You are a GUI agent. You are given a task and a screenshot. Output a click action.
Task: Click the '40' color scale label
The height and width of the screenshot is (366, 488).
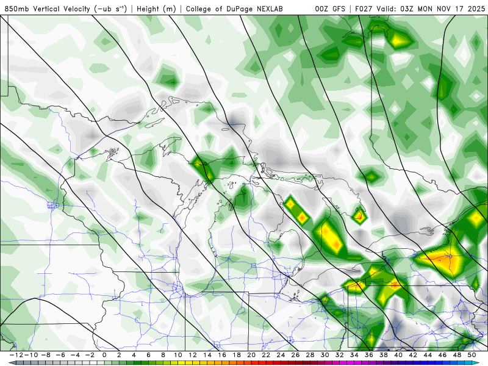click(398, 355)
